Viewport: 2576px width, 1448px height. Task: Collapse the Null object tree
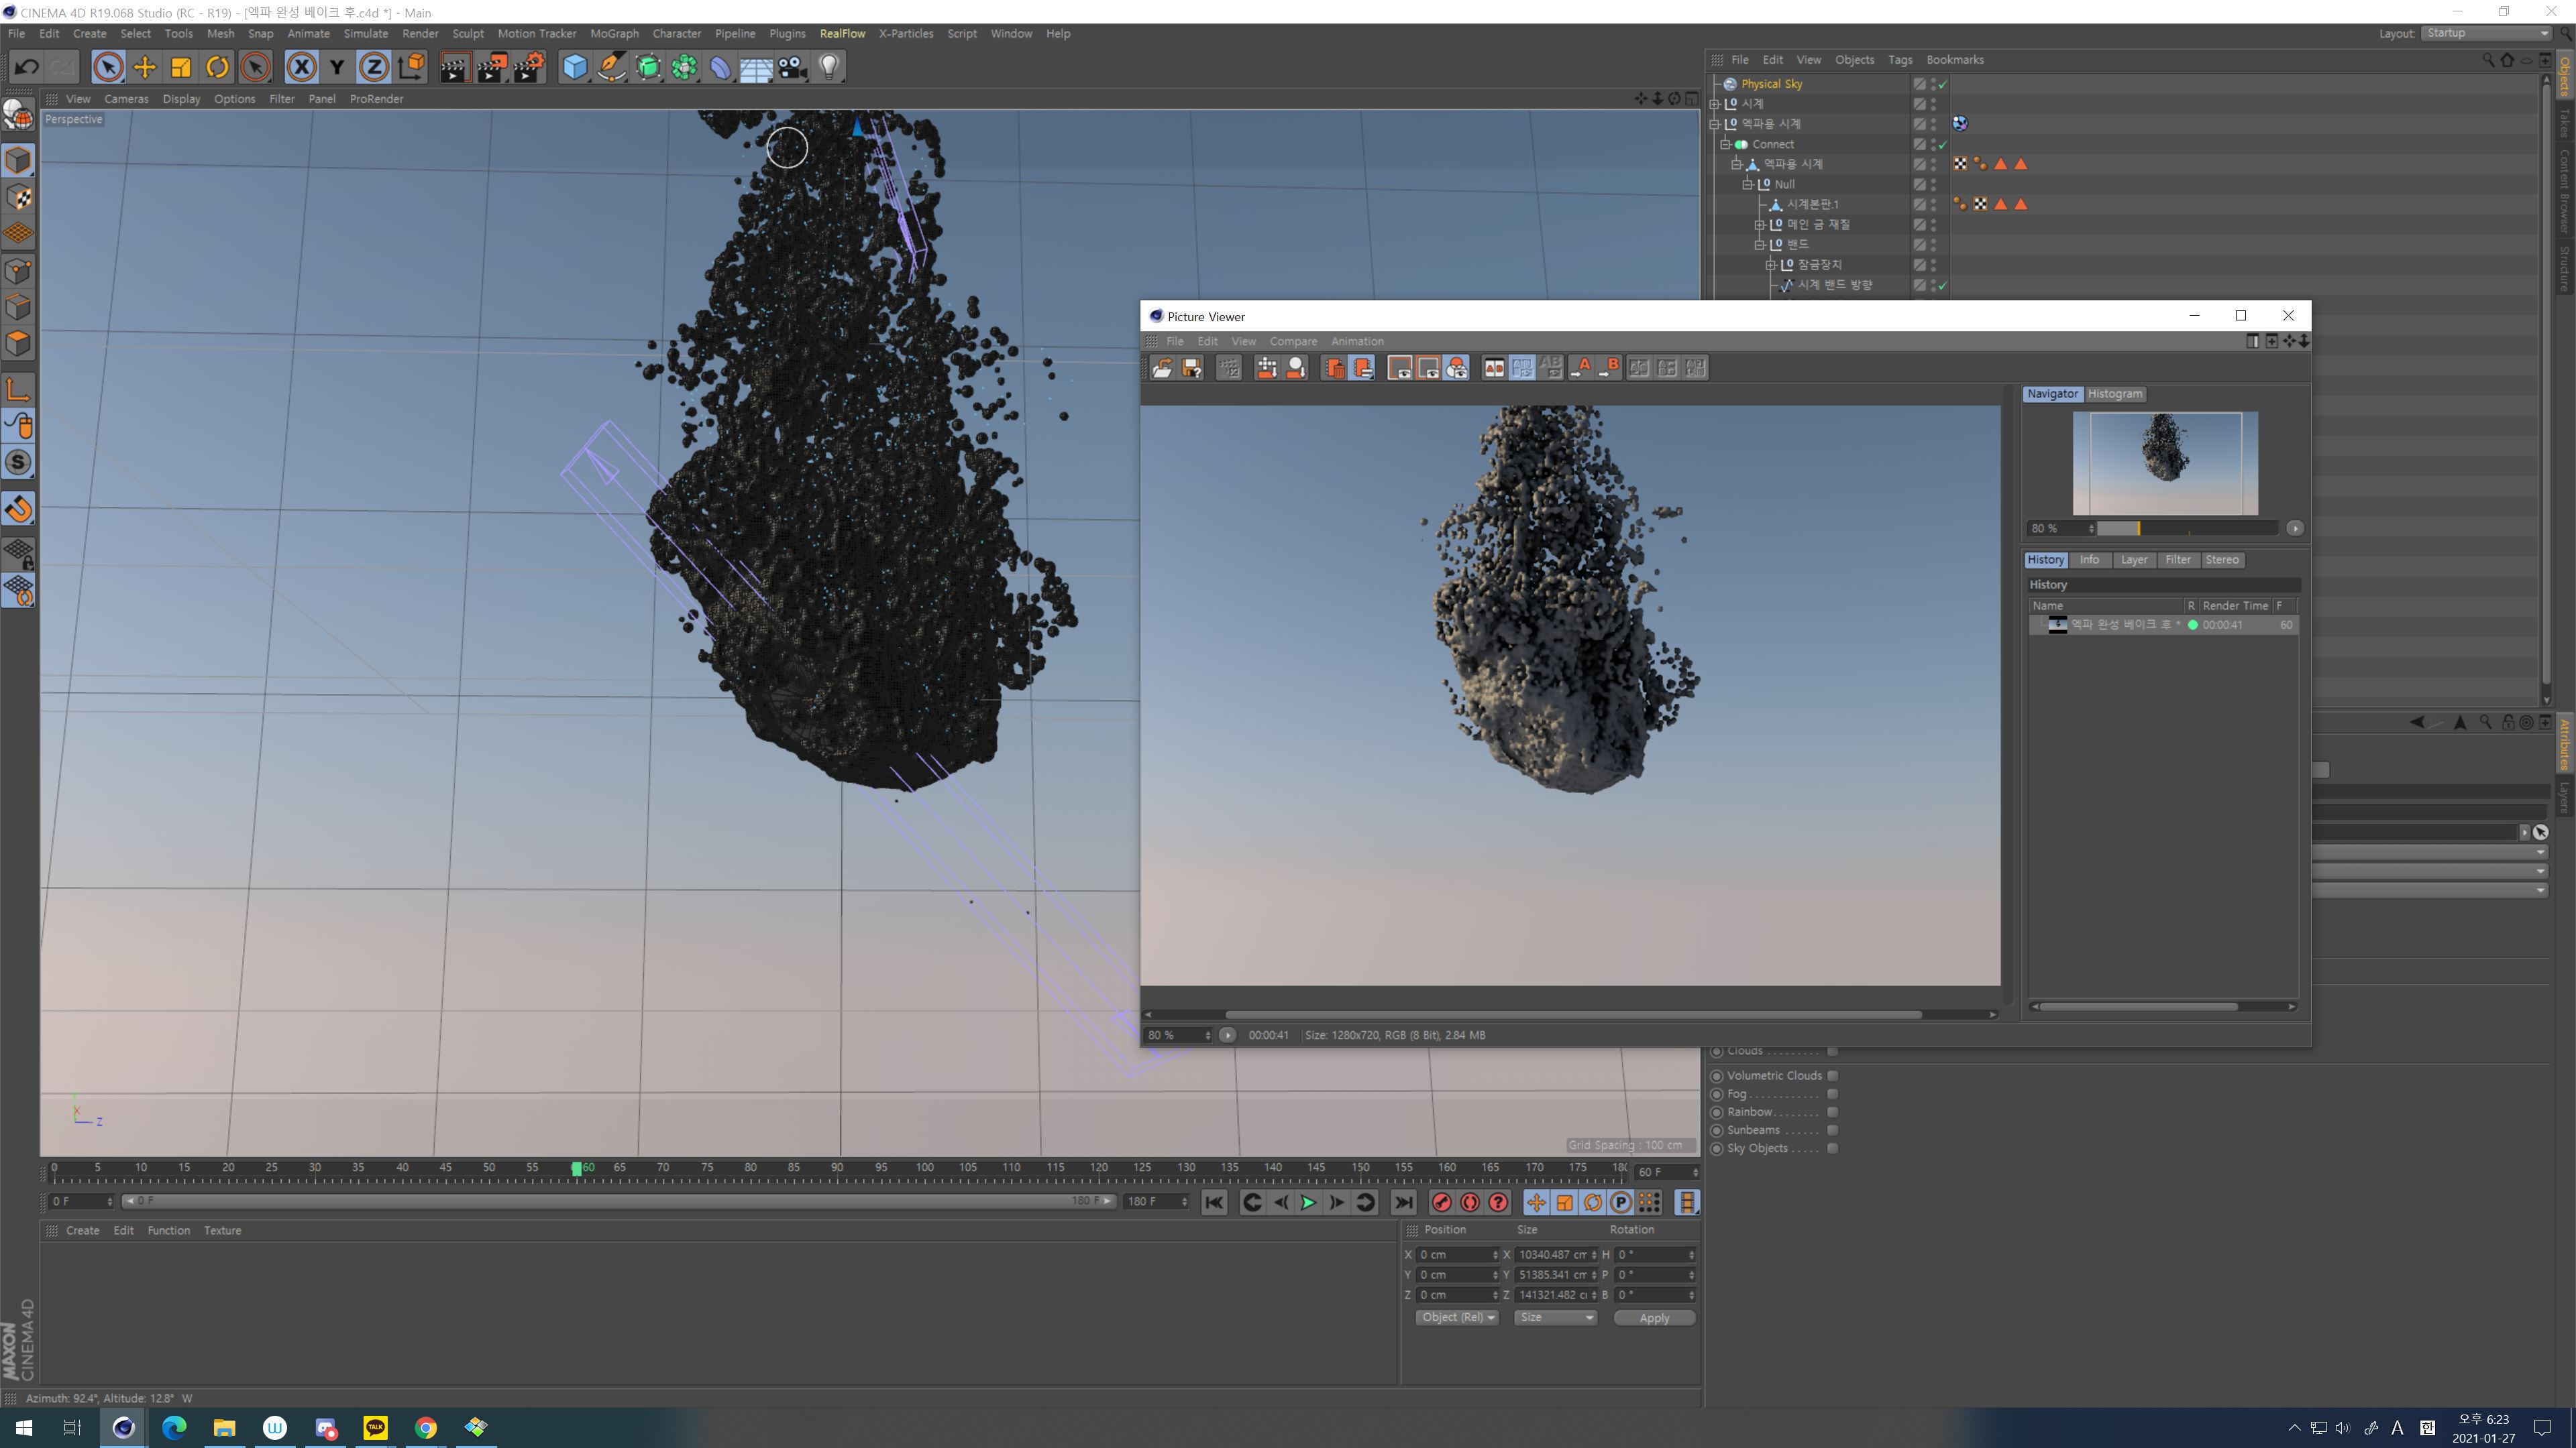point(1747,184)
